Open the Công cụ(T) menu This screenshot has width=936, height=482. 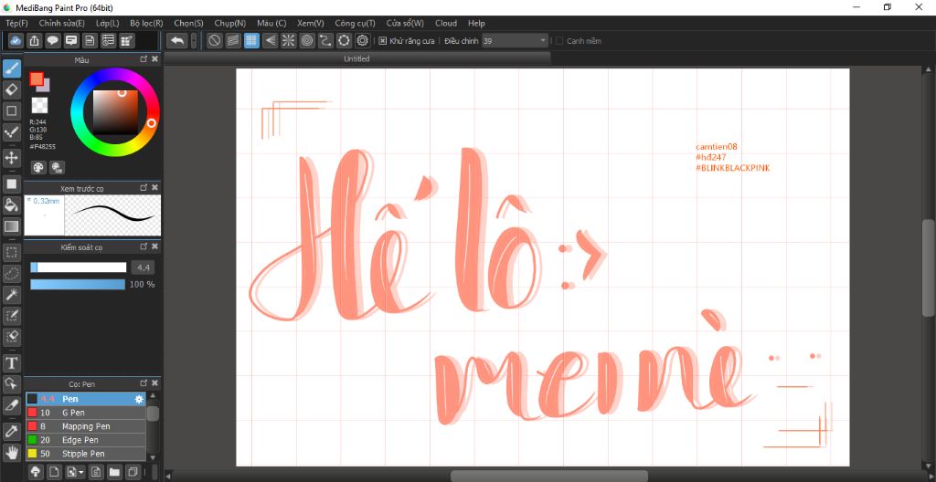356,23
